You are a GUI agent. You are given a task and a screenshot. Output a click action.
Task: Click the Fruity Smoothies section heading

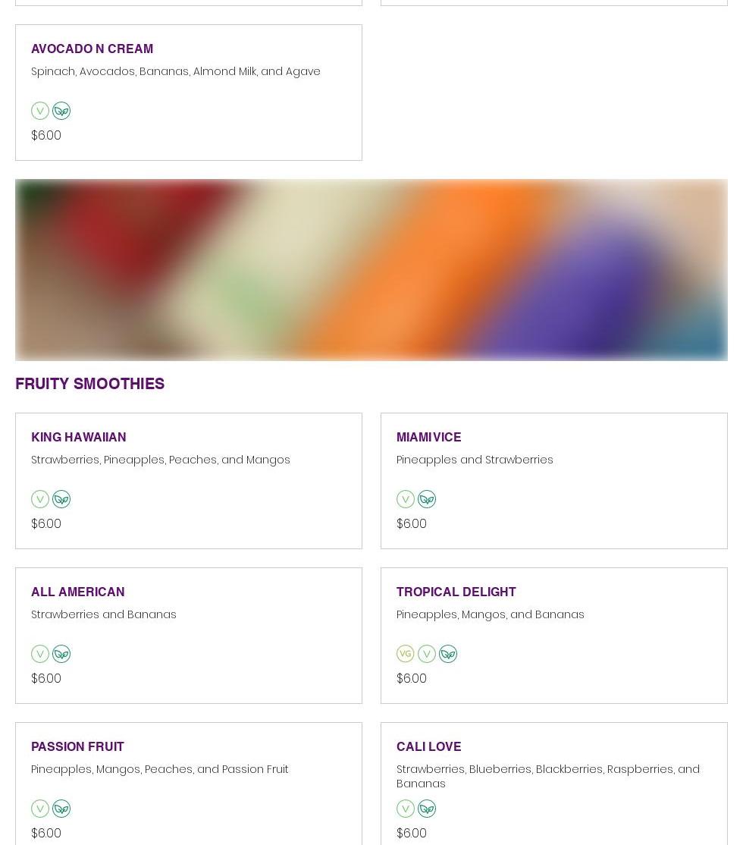[x=89, y=384]
